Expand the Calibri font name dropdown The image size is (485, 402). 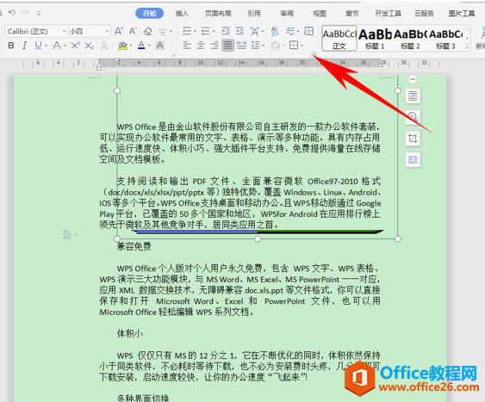[x=64, y=32]
